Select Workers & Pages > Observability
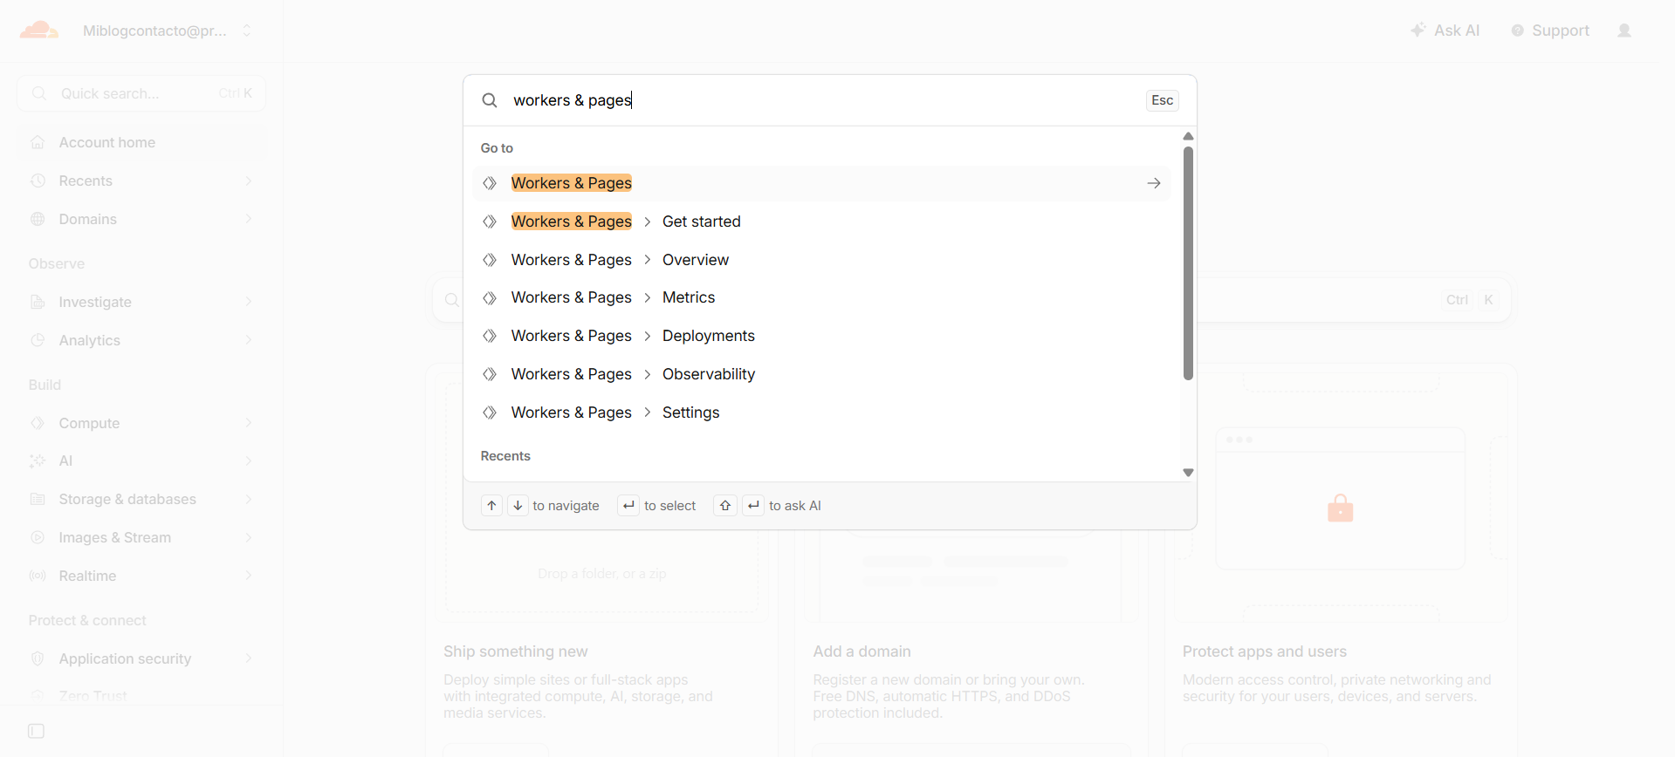 point(821,374)
